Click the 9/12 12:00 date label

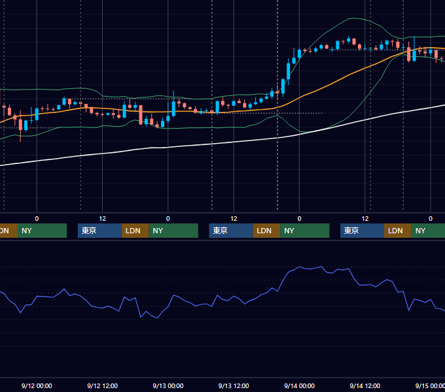103,385
